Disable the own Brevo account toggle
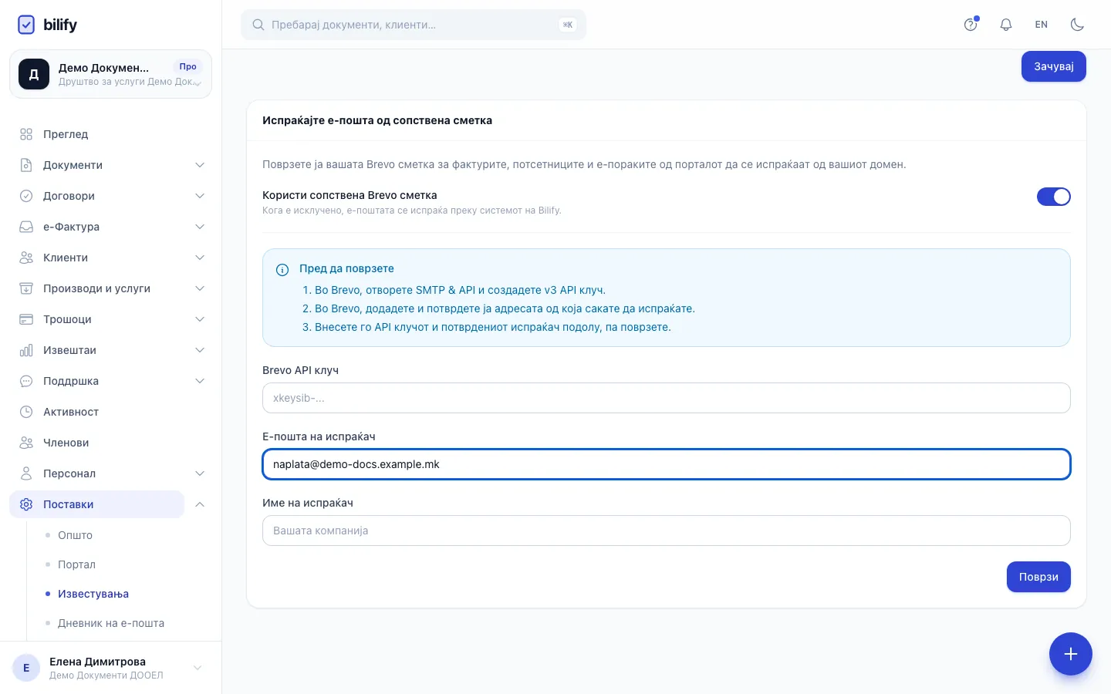 point(1054,197)
